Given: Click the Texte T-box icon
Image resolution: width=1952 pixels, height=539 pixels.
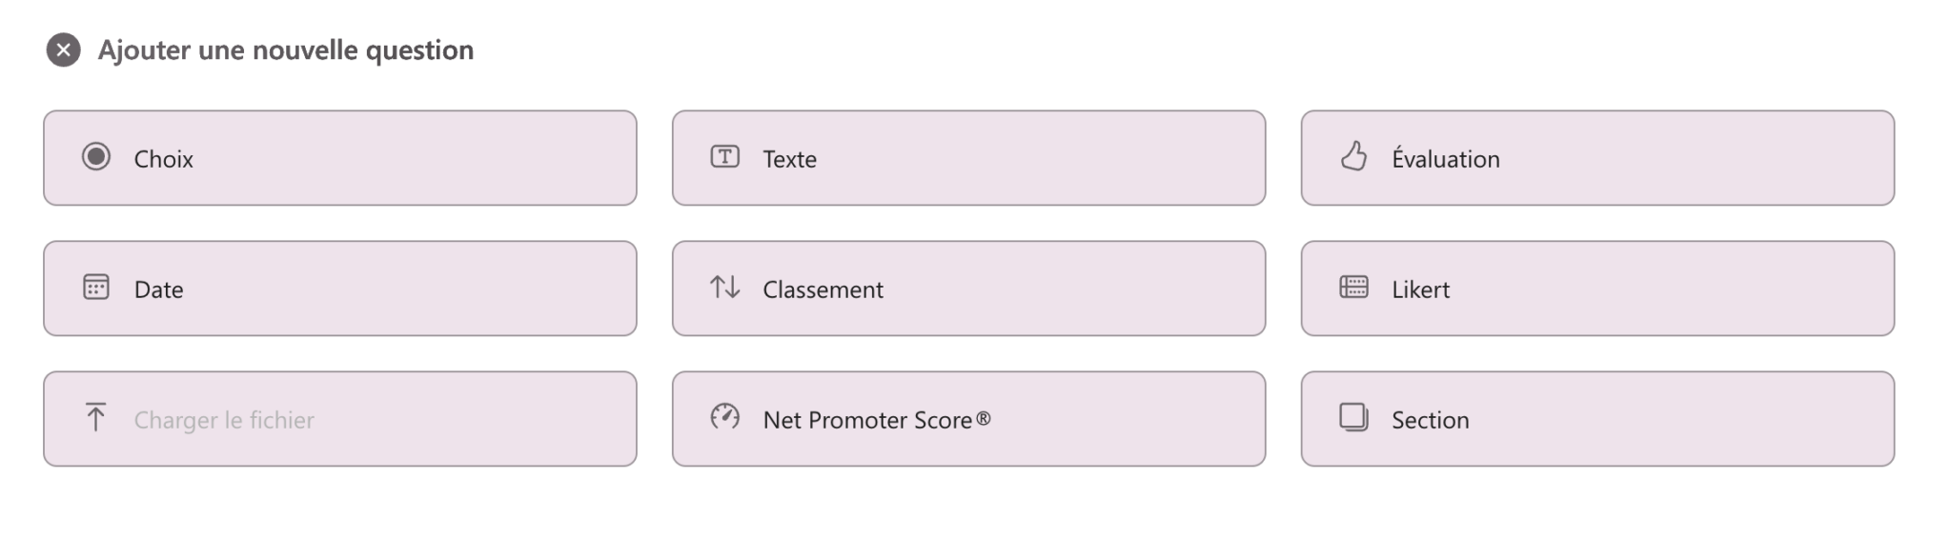Looking at the screenshot, I should [724, 156].
